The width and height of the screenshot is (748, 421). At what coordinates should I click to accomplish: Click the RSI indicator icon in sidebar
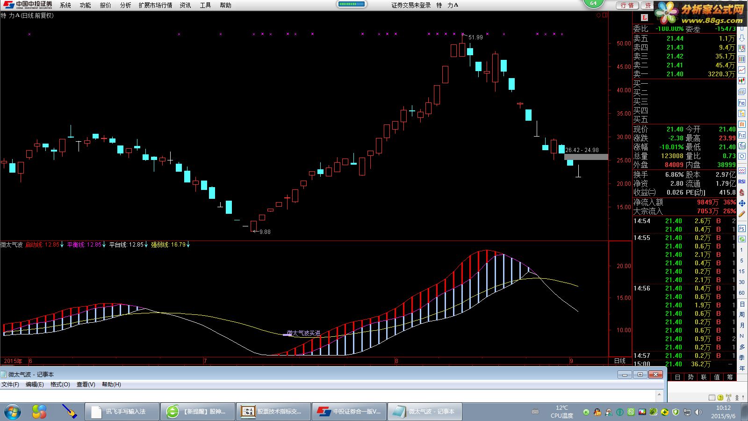tap(742, 181)
